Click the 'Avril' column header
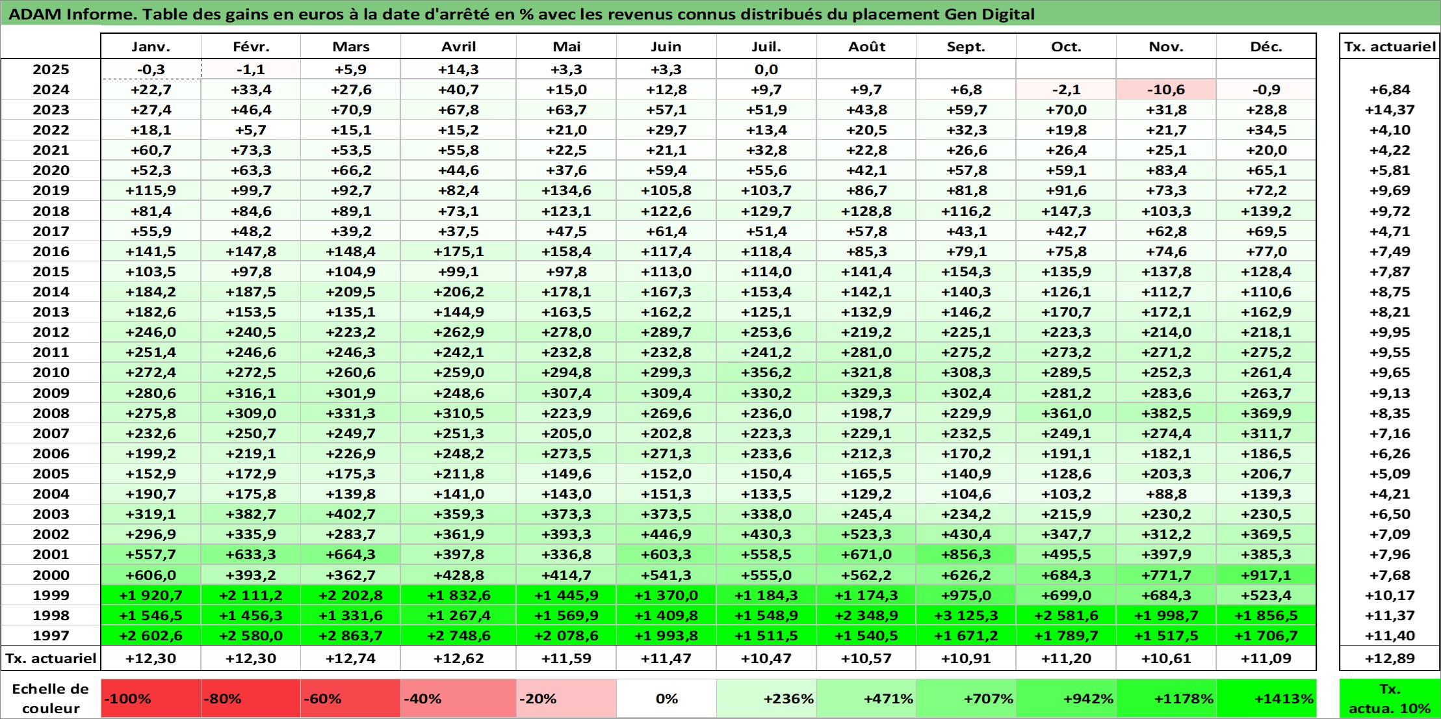The height and width of the screenshot is (719, 1441). [459, 47]
